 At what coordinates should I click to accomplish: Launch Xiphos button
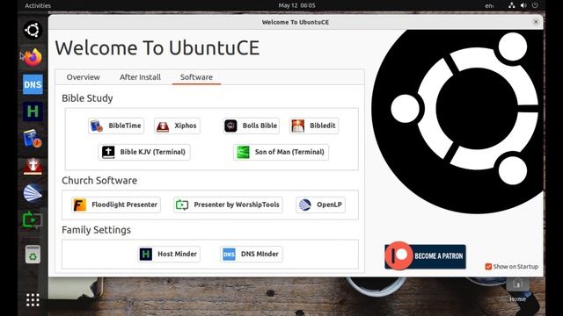177,126
